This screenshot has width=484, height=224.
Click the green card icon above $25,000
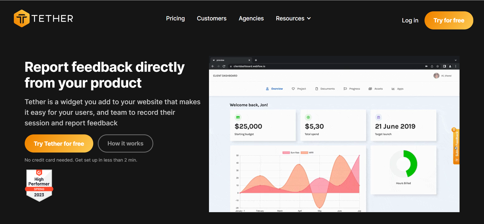tap(238, 117)
